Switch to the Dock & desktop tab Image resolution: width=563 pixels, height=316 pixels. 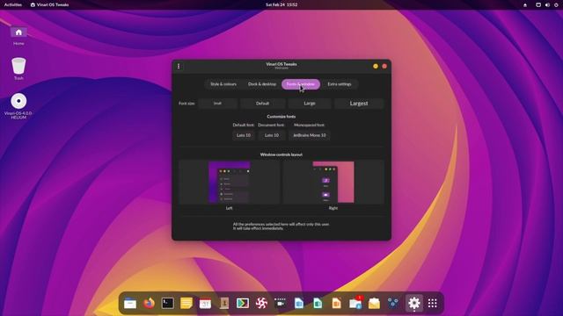[x=262, y=84]
